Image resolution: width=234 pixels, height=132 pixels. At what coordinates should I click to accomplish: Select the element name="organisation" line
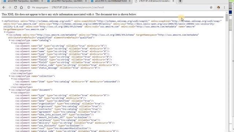[x=60, y=104]
